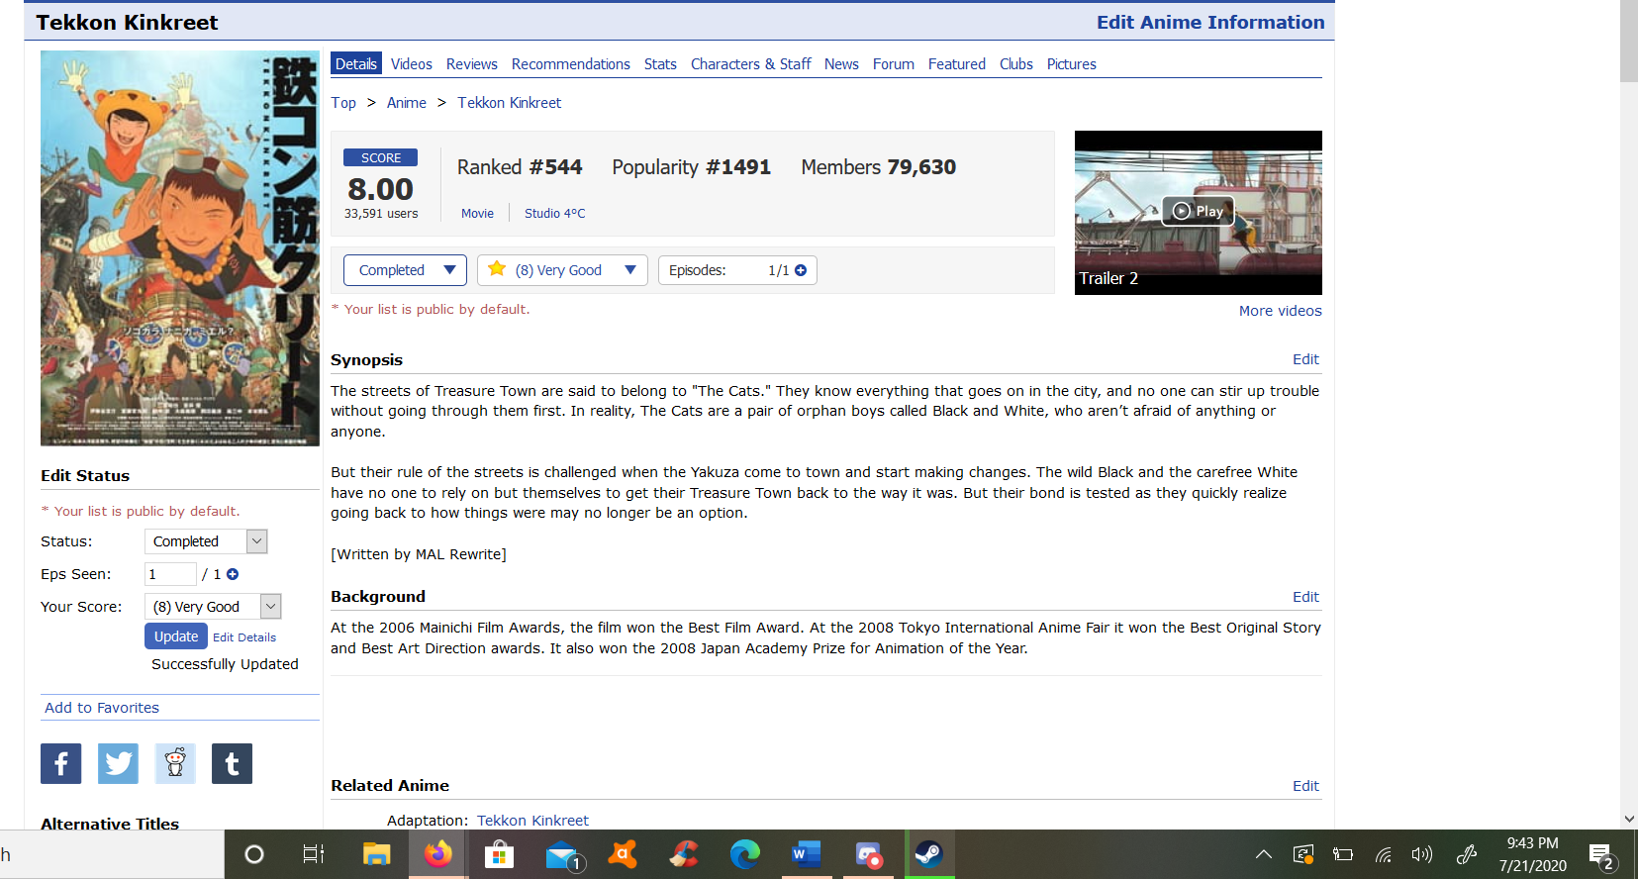This screenshot has height=879, width=1638.
Task: Share the page on Facebook
Action: (60, 763)
